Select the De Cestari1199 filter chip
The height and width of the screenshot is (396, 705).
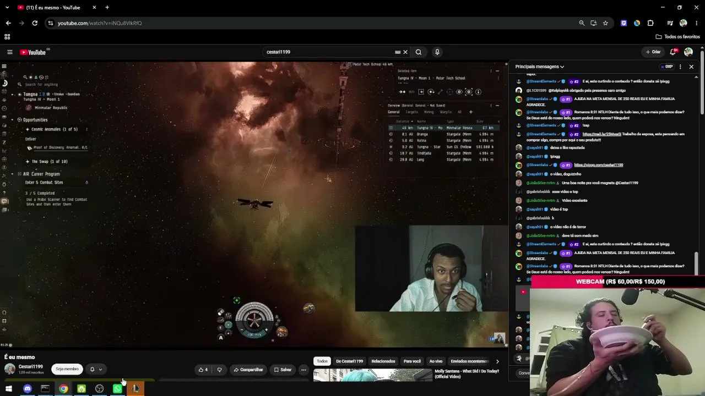pyautogui.click(x=349, y=361)
